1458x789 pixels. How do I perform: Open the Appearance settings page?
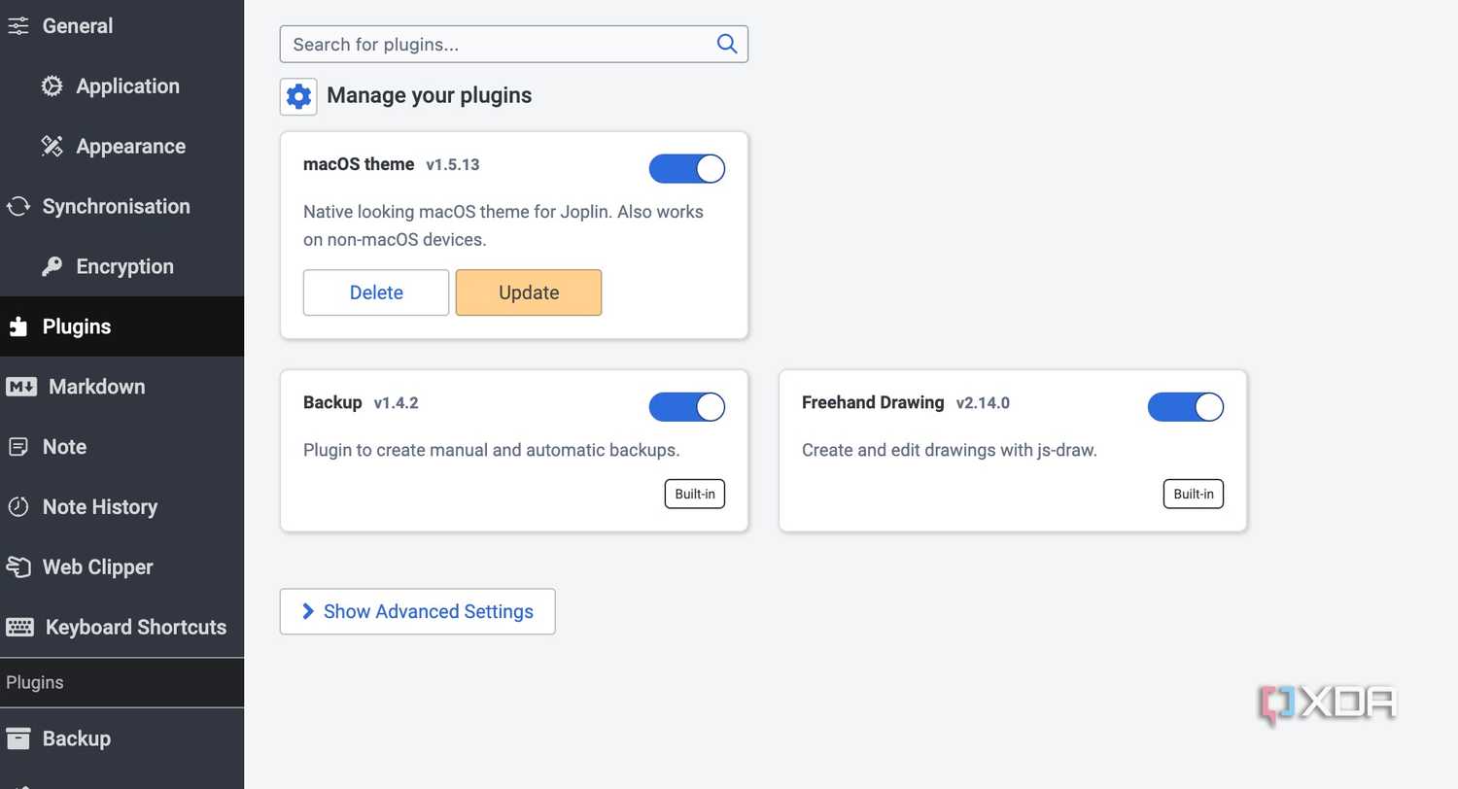tap(121, 147)
